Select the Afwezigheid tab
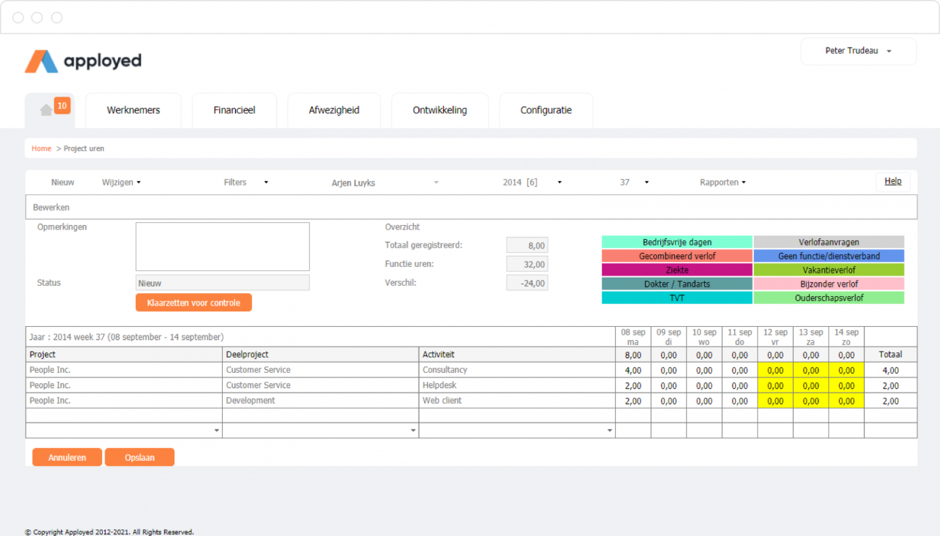The height and width of the screenshot is (536, 940). [x=334, y=110]
